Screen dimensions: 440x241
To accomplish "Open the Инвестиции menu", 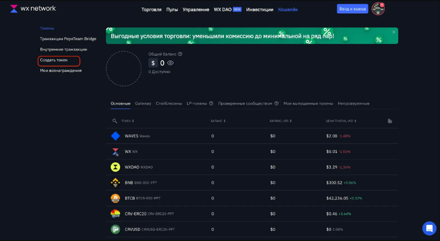I will 260,9.
